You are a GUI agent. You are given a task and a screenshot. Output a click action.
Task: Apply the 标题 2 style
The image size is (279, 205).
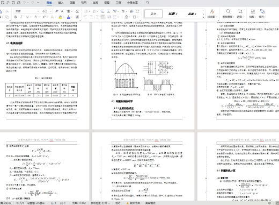coord(192,14)
